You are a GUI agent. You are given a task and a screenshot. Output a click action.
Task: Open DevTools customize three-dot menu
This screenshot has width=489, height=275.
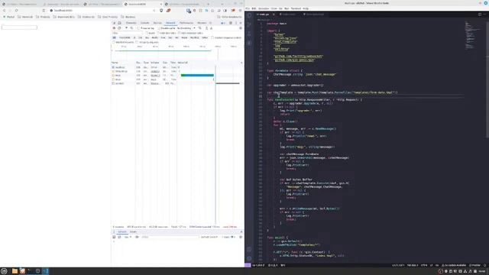236,23
